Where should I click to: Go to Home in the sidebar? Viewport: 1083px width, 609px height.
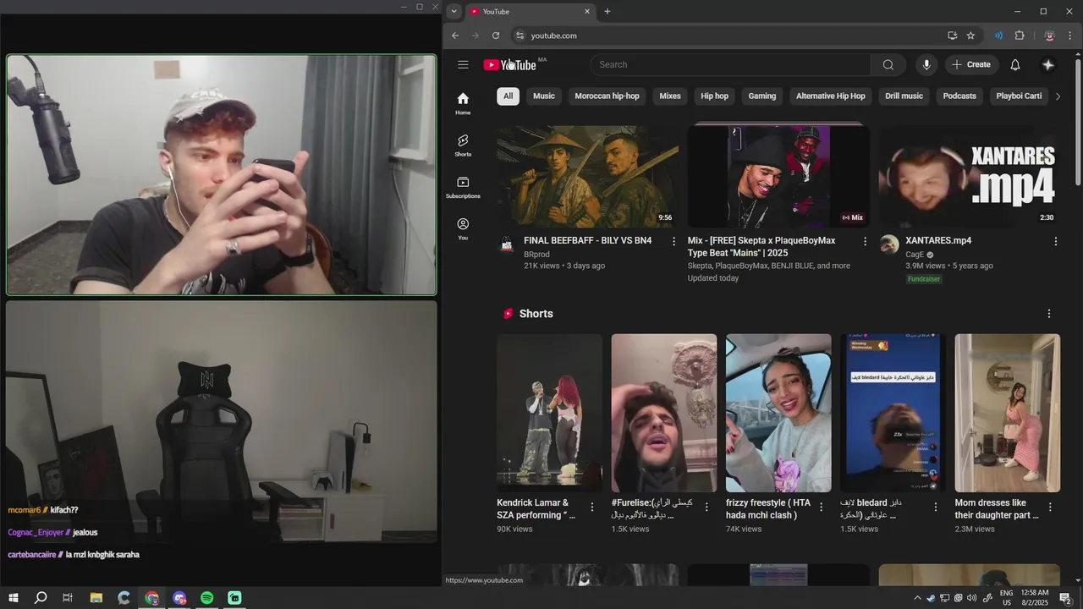tap(463, 103)
